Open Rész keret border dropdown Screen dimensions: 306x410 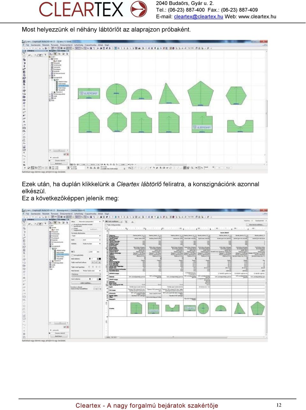92,270
